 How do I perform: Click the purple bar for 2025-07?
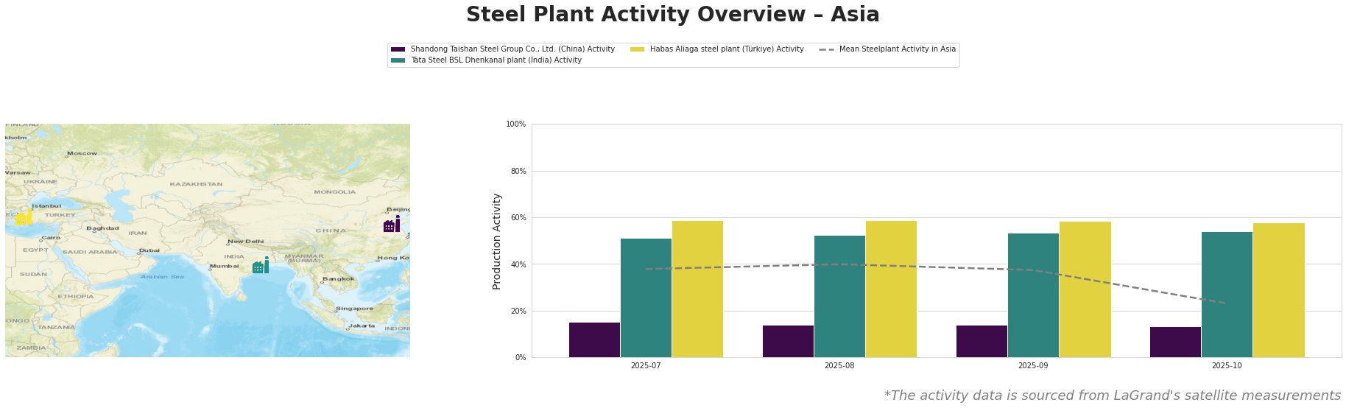click(594, 340)
